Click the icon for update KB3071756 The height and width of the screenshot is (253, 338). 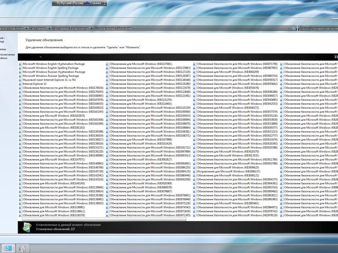tap(195, 64)
